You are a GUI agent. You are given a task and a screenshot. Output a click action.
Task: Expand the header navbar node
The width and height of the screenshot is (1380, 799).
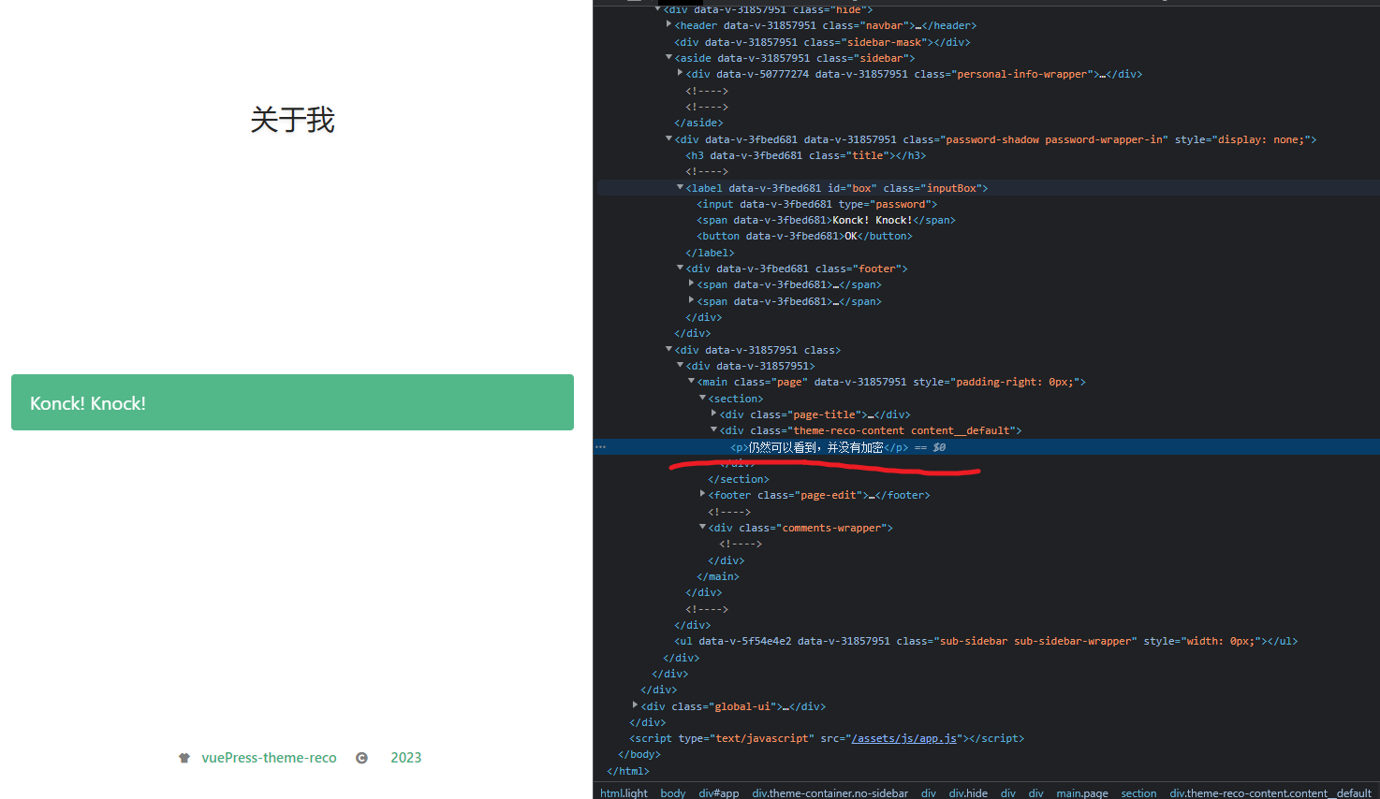click(x=668, y=25)
